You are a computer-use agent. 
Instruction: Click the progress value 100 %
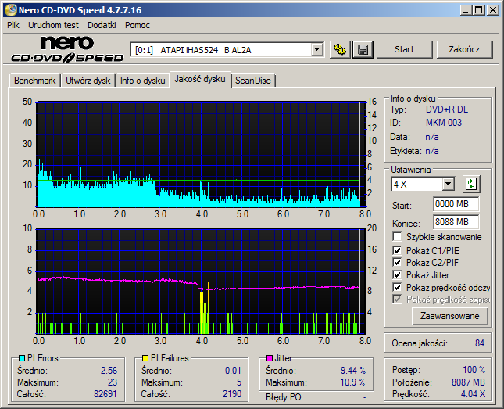474,370
